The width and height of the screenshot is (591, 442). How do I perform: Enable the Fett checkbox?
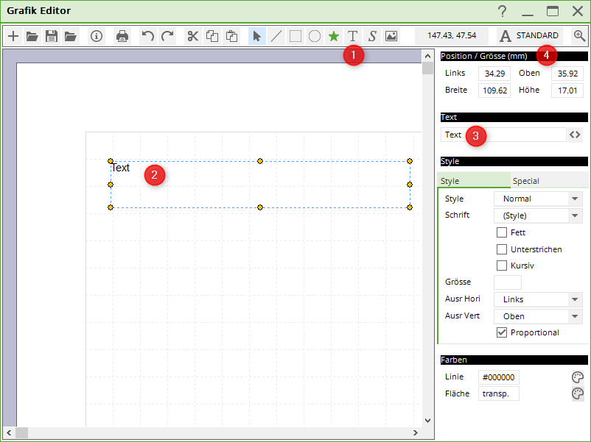[502, 232]
